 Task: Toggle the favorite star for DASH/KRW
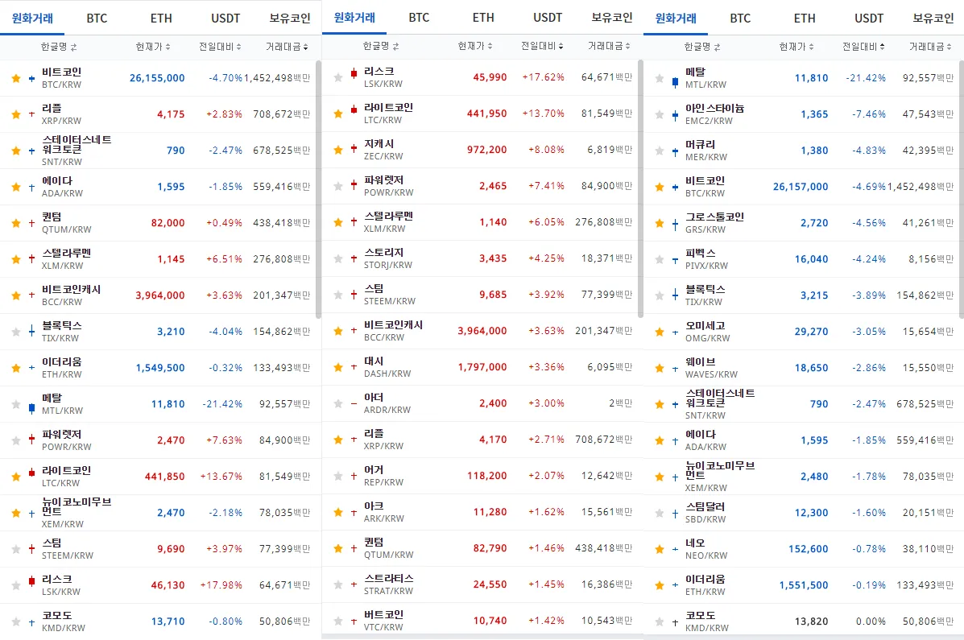pos(338,368)
